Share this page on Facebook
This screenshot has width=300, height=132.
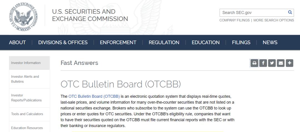point(263,63)
